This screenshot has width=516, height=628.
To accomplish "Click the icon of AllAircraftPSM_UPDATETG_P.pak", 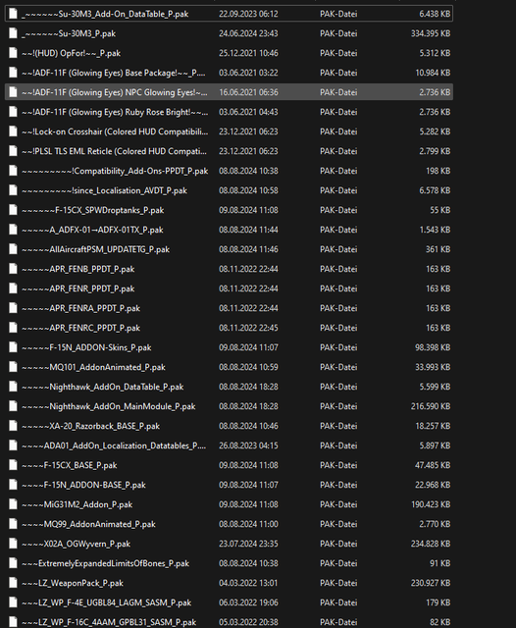I will coord(13,249).
